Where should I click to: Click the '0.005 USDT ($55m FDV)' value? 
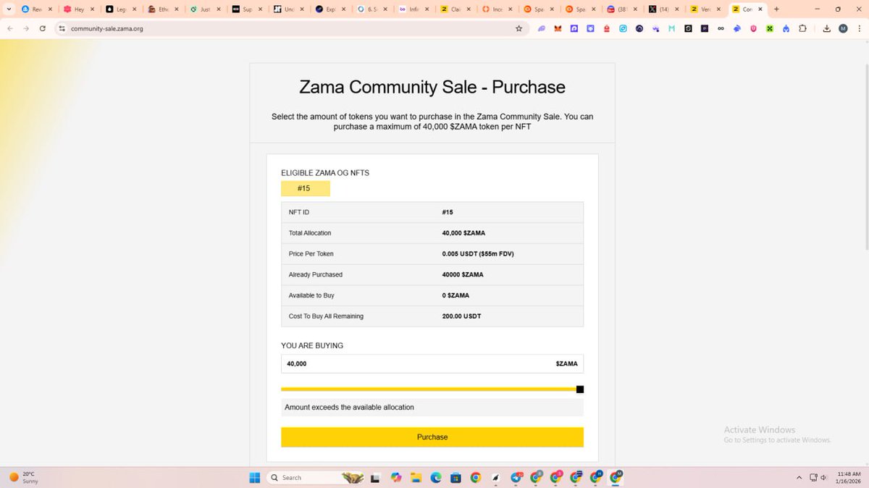pyautogui.click(x=478, y=254)
